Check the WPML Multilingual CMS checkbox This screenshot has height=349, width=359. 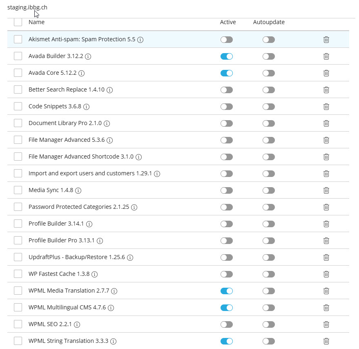(x=18, y=307)
